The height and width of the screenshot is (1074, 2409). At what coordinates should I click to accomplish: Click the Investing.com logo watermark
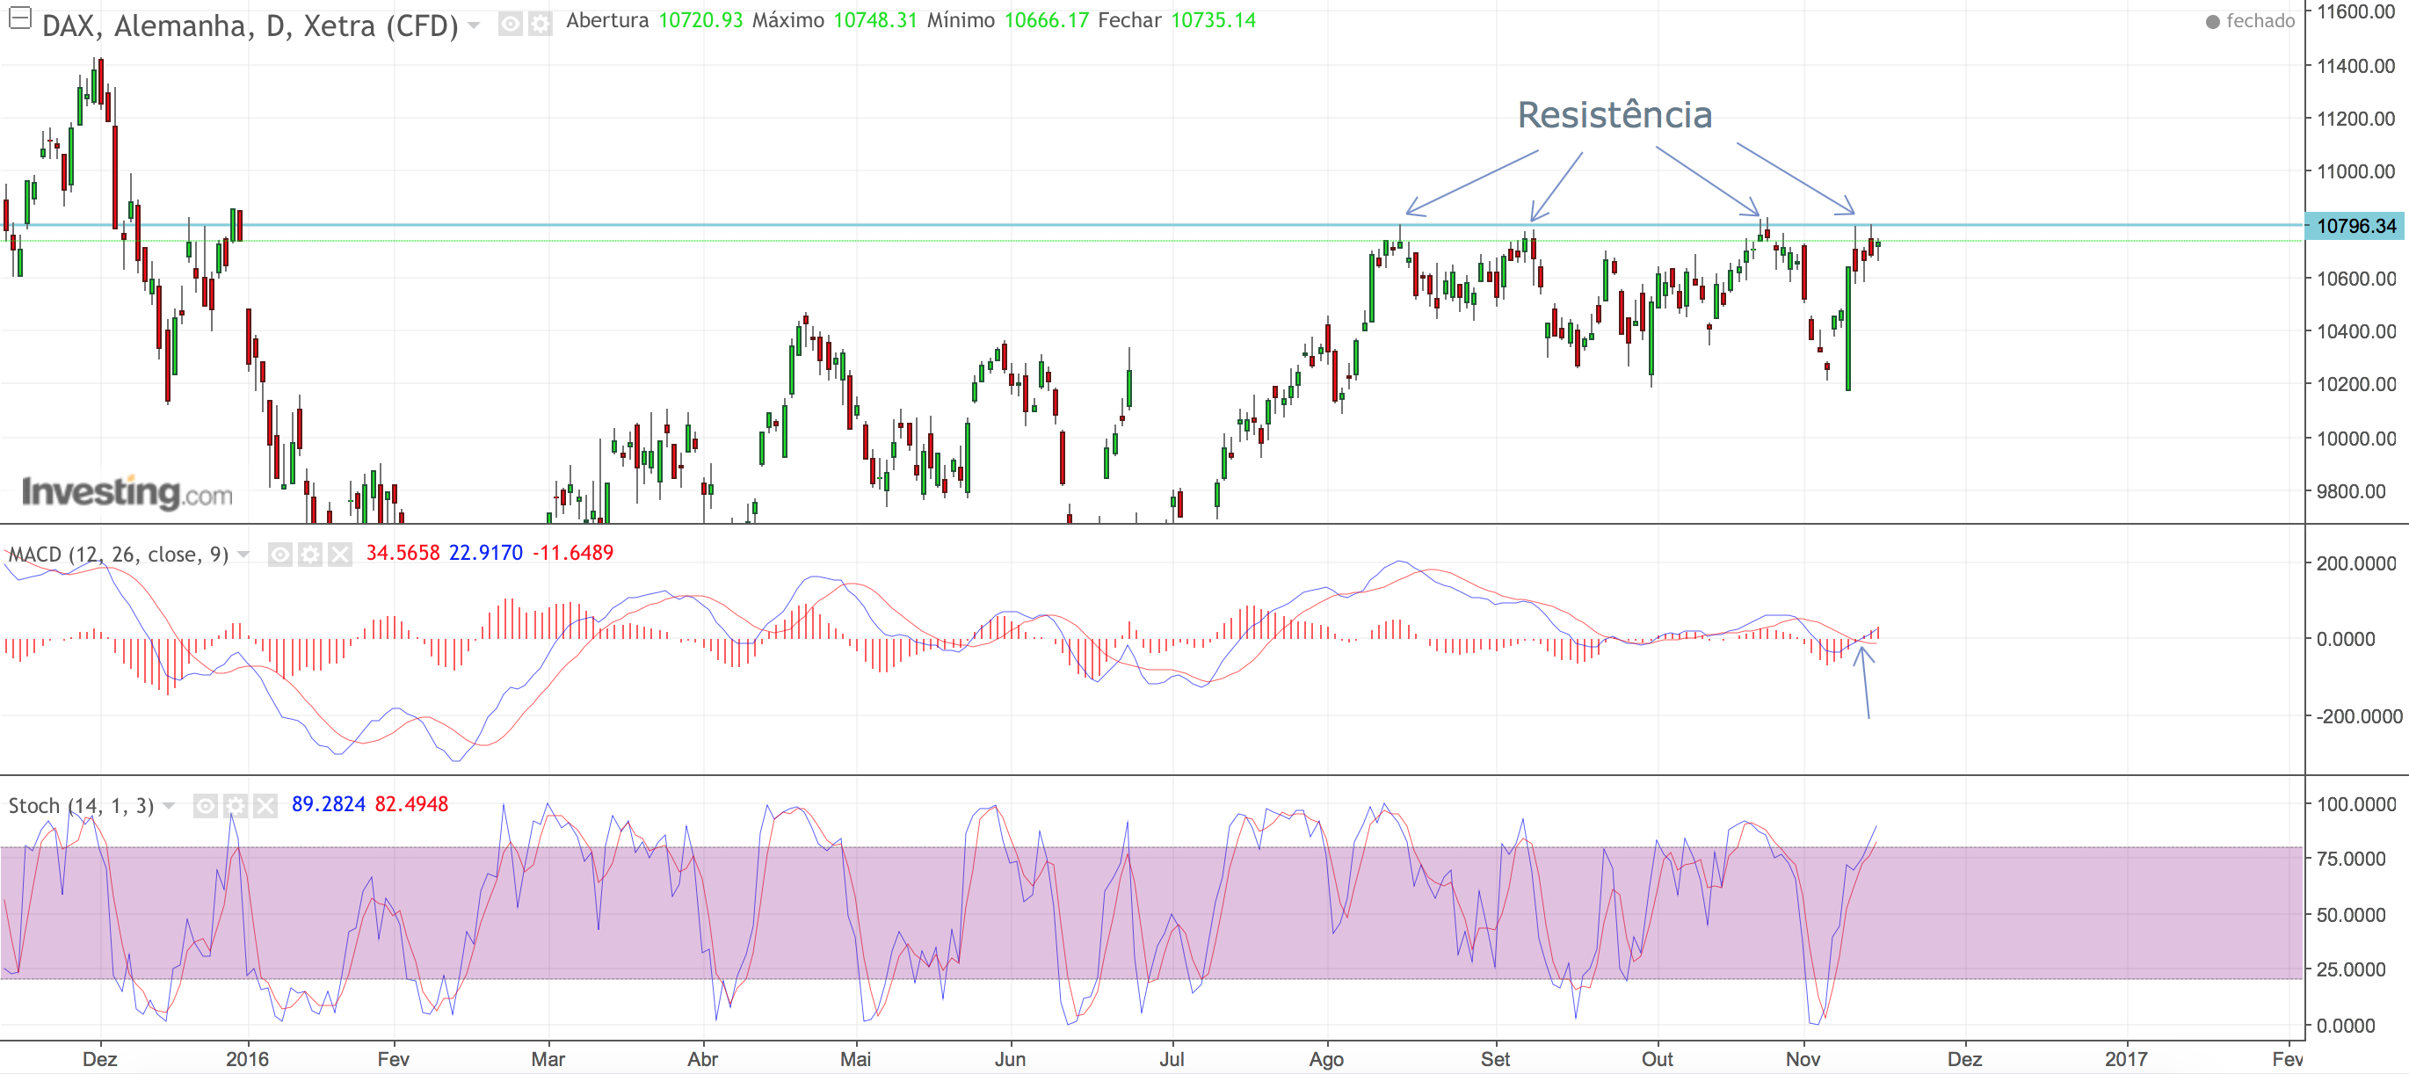127,492
